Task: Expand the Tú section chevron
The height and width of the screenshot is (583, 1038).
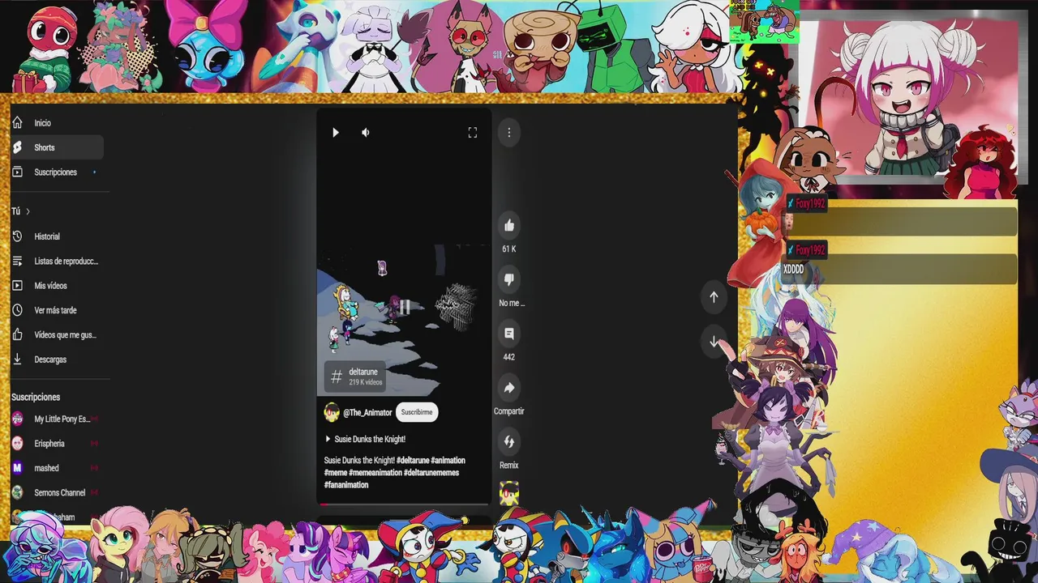Action: [28, 211]
